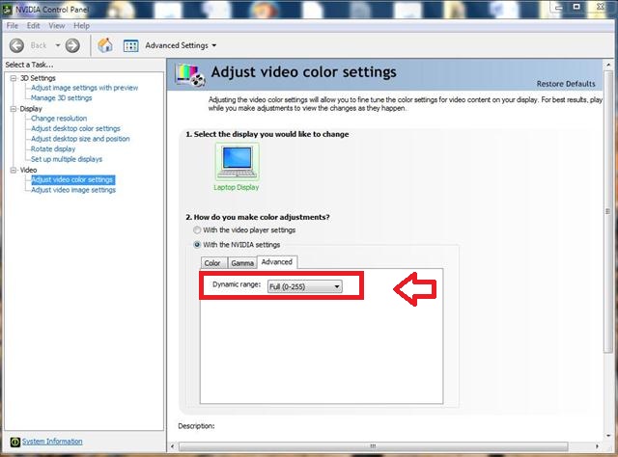Click the Video category label
Screen dimensions: 618x457
(x=28, y=170)
